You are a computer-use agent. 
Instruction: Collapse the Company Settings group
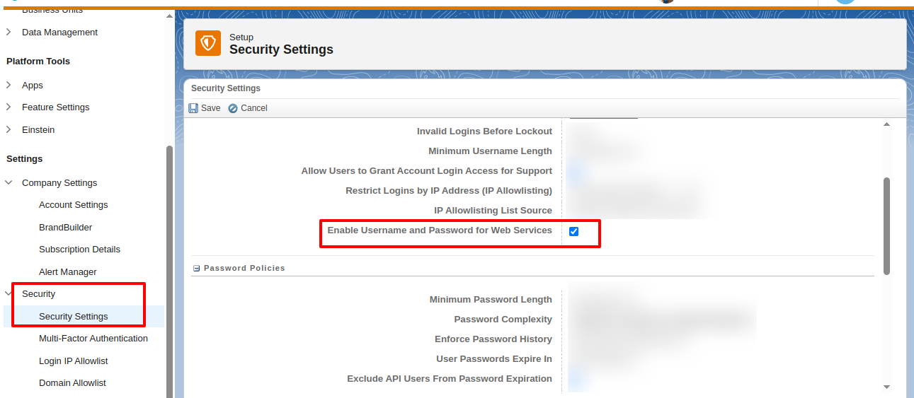[x=8, y=182]
